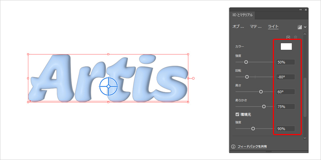Click the -80° rotation input field
Viewport: 321px width, 160px height.
pos(285,77)
